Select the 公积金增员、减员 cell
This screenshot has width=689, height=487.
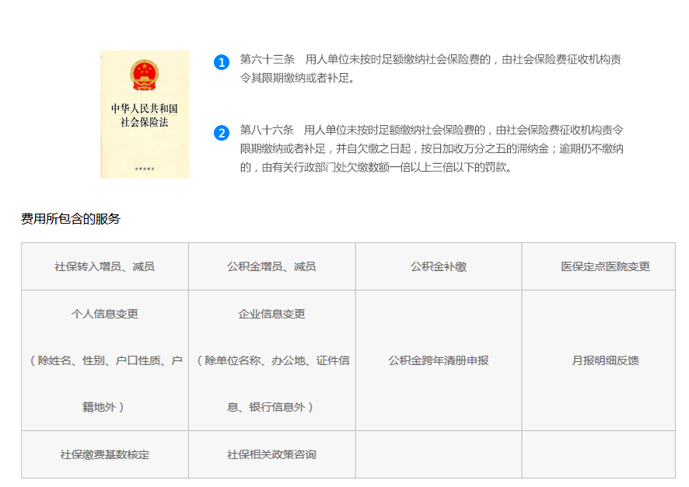click(x=271, y=266)
